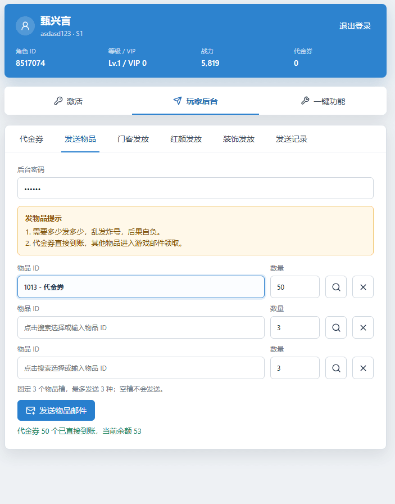Clear the third item slot
Viewport: 395px width, 504px height.
(x=363, y=368)
